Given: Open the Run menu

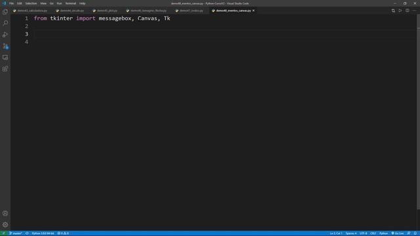Looking at the screenshot, I should pos(60,3).
